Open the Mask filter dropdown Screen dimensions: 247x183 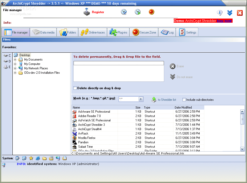point(141,99)
